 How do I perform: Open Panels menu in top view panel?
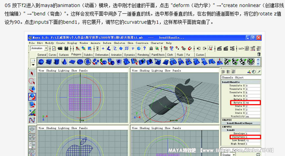[x=83, y=71]
